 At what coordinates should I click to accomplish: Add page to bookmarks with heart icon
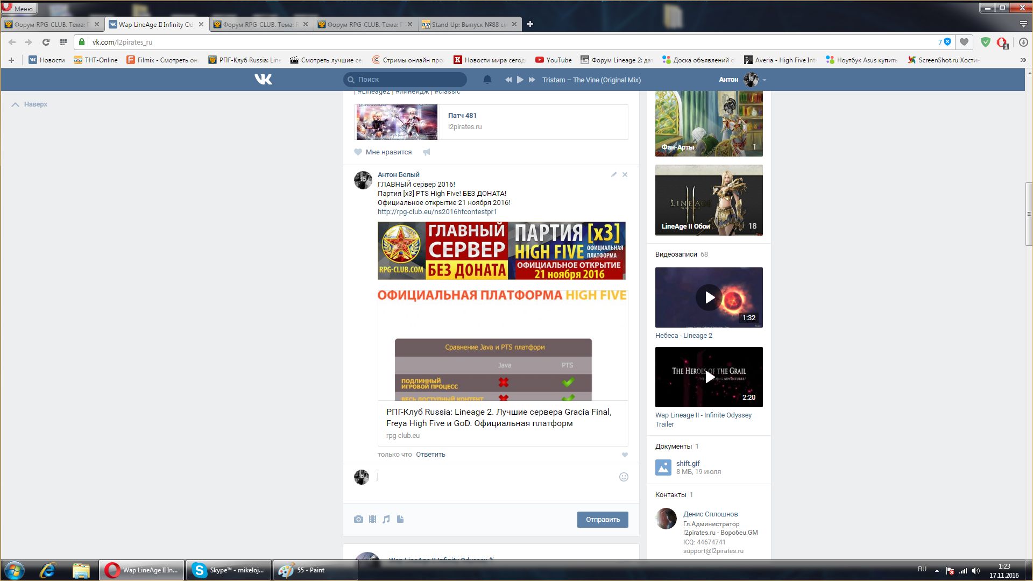tap(964, 42)
